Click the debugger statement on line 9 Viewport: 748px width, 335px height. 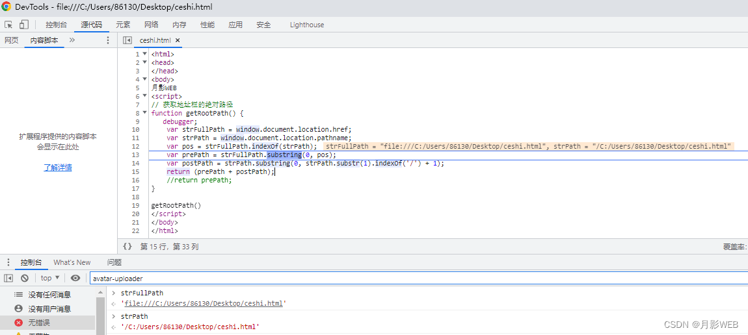point(178,121)
